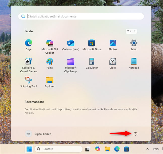
Task: Click the power button in Start menu
Action: (x=135, y=134)
